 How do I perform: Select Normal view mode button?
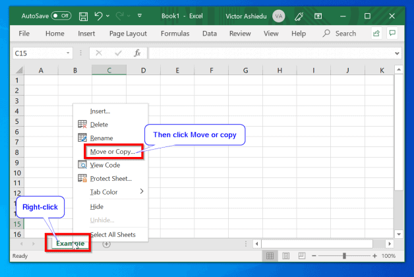click(x=270, y=256)
